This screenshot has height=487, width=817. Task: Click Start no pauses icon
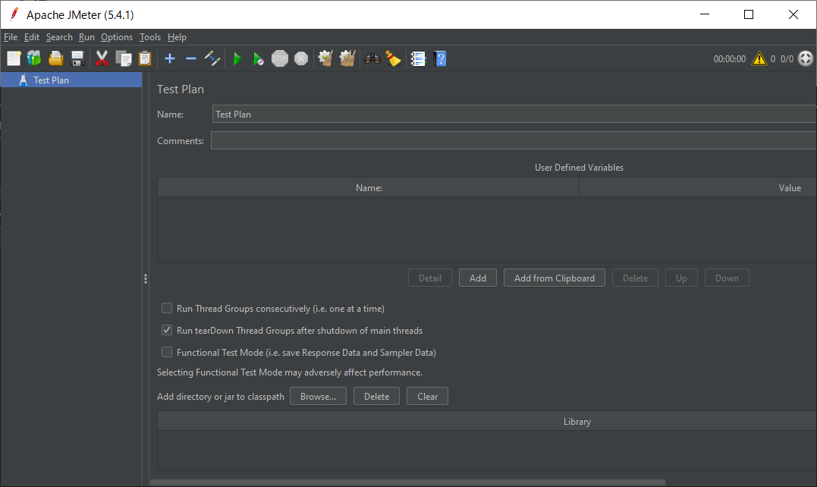coord(259,59)
